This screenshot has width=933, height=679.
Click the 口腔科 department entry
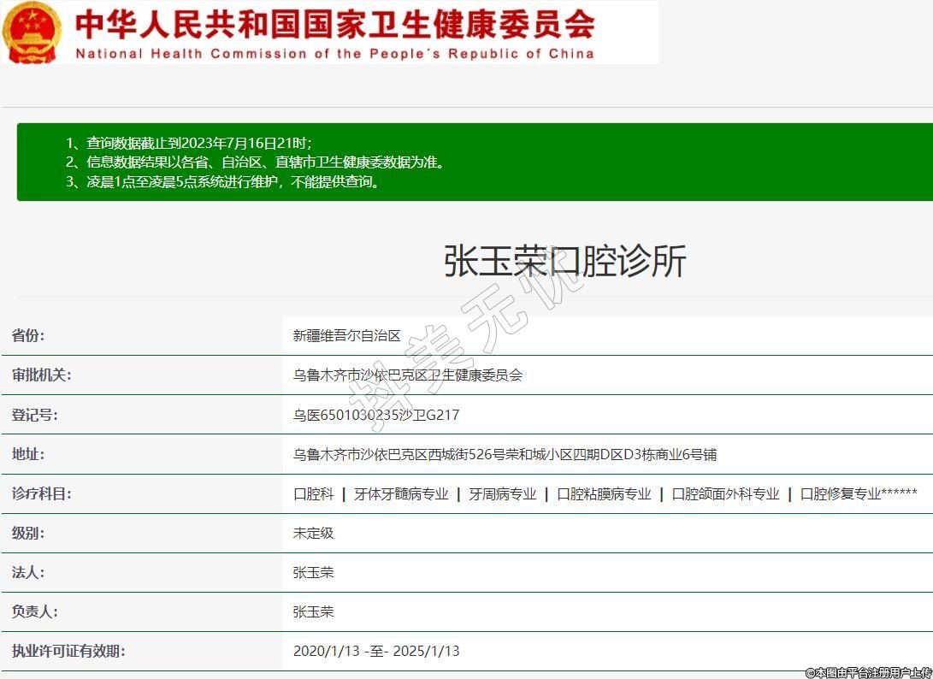click(x=313, y=494)
